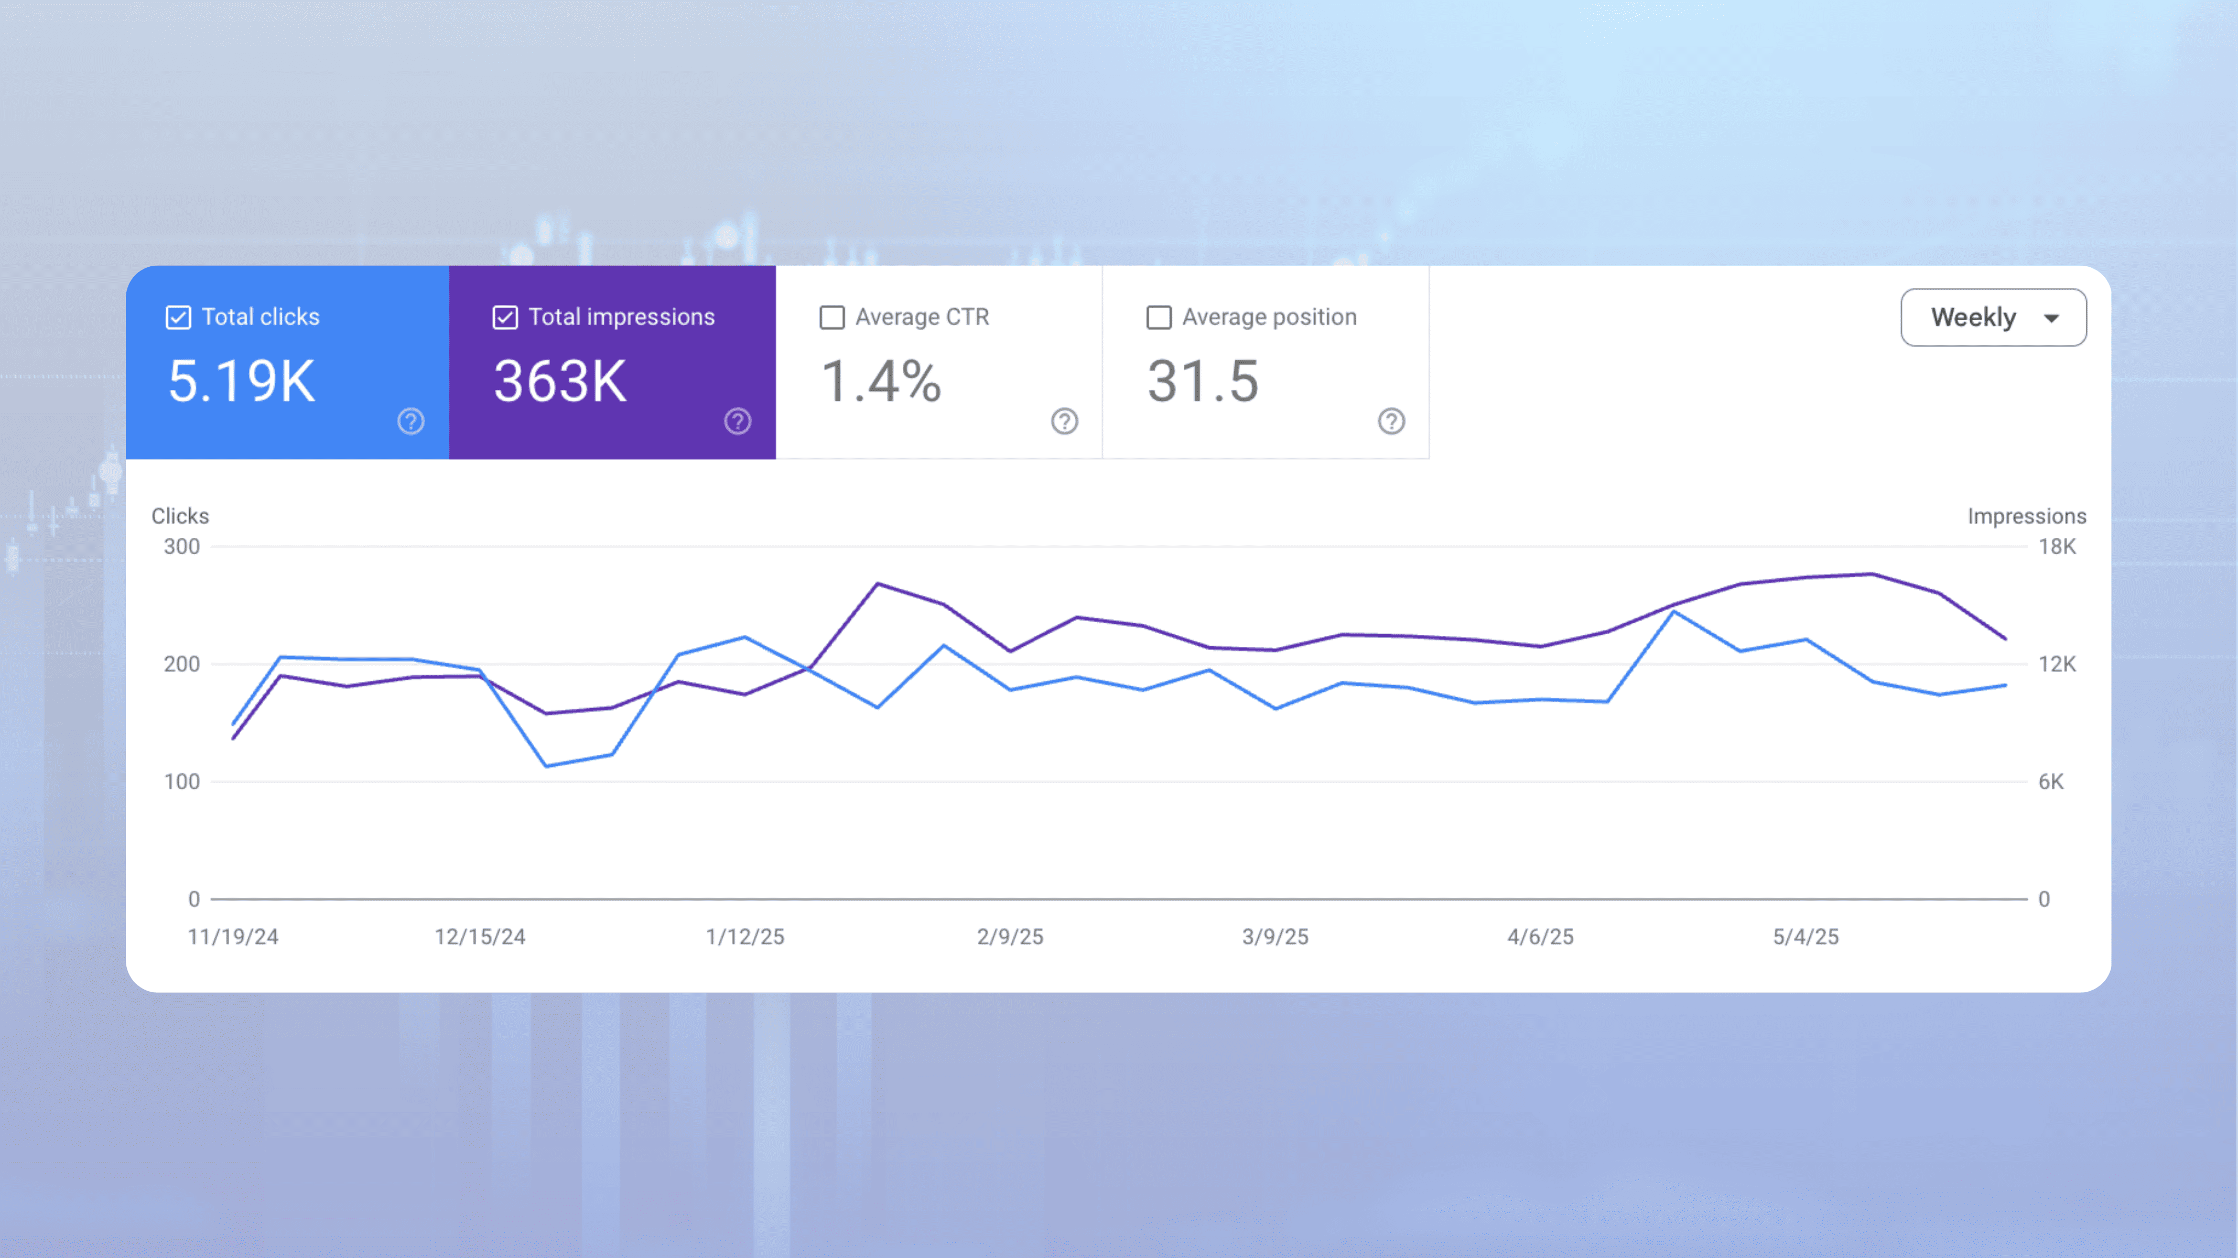Viewport: 2238px width, 1258px height.
Task: Click the 5/4/25 date label
Action: tap(1805, 937)
